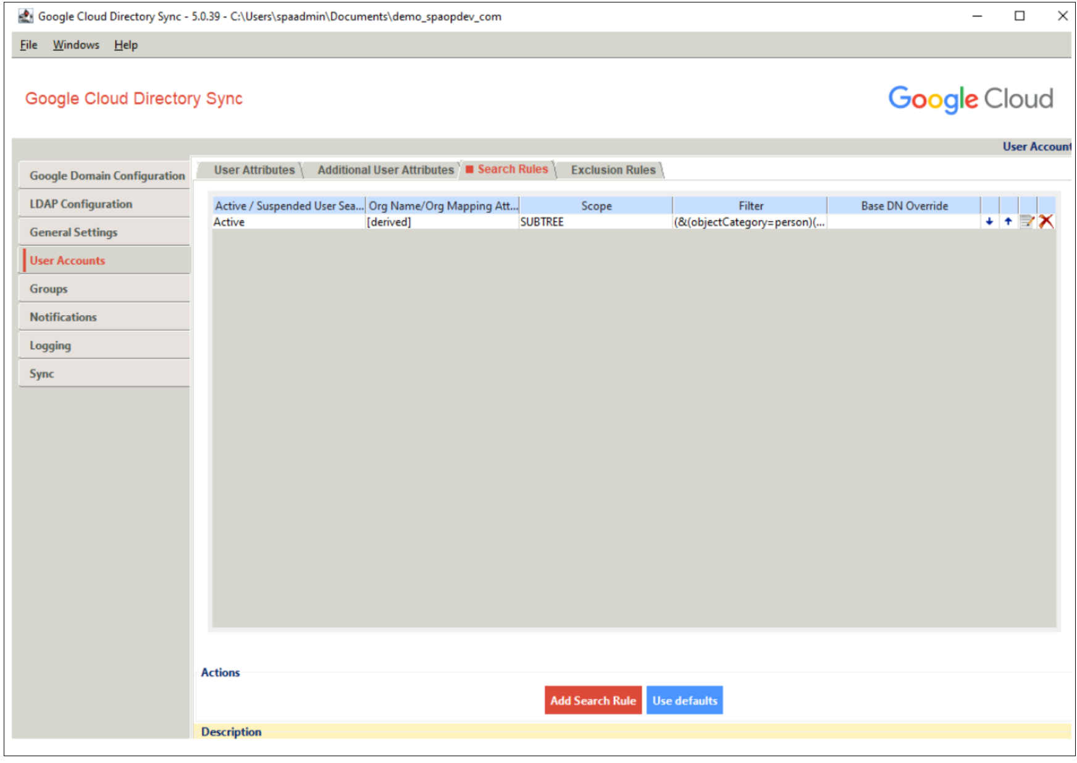Edit the Active search rule

tap(1026, 222)
